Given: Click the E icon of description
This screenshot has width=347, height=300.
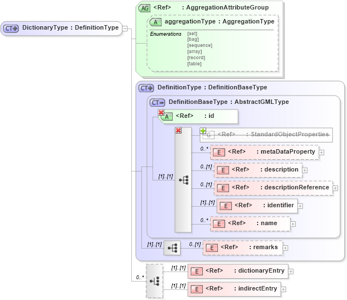Looking at the screenshot, I should 223,170.
